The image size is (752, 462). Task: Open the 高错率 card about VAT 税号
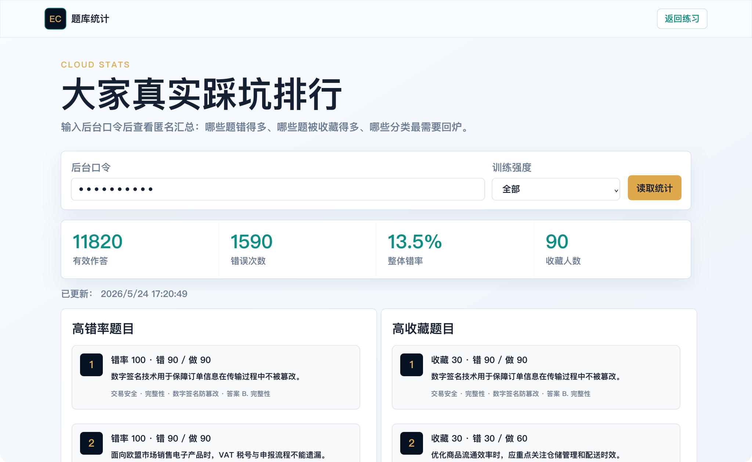click(216, 443)
